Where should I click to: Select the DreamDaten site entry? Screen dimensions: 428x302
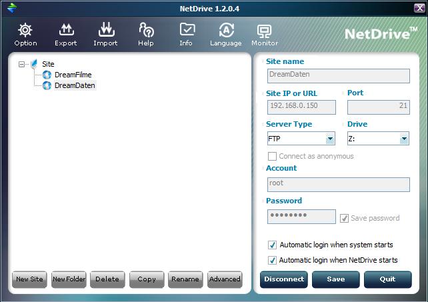[x=75, y=85]
